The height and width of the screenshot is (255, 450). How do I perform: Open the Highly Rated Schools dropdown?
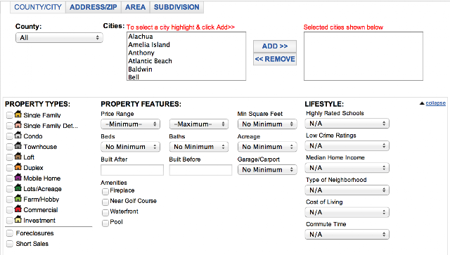(x=347, y=124)
